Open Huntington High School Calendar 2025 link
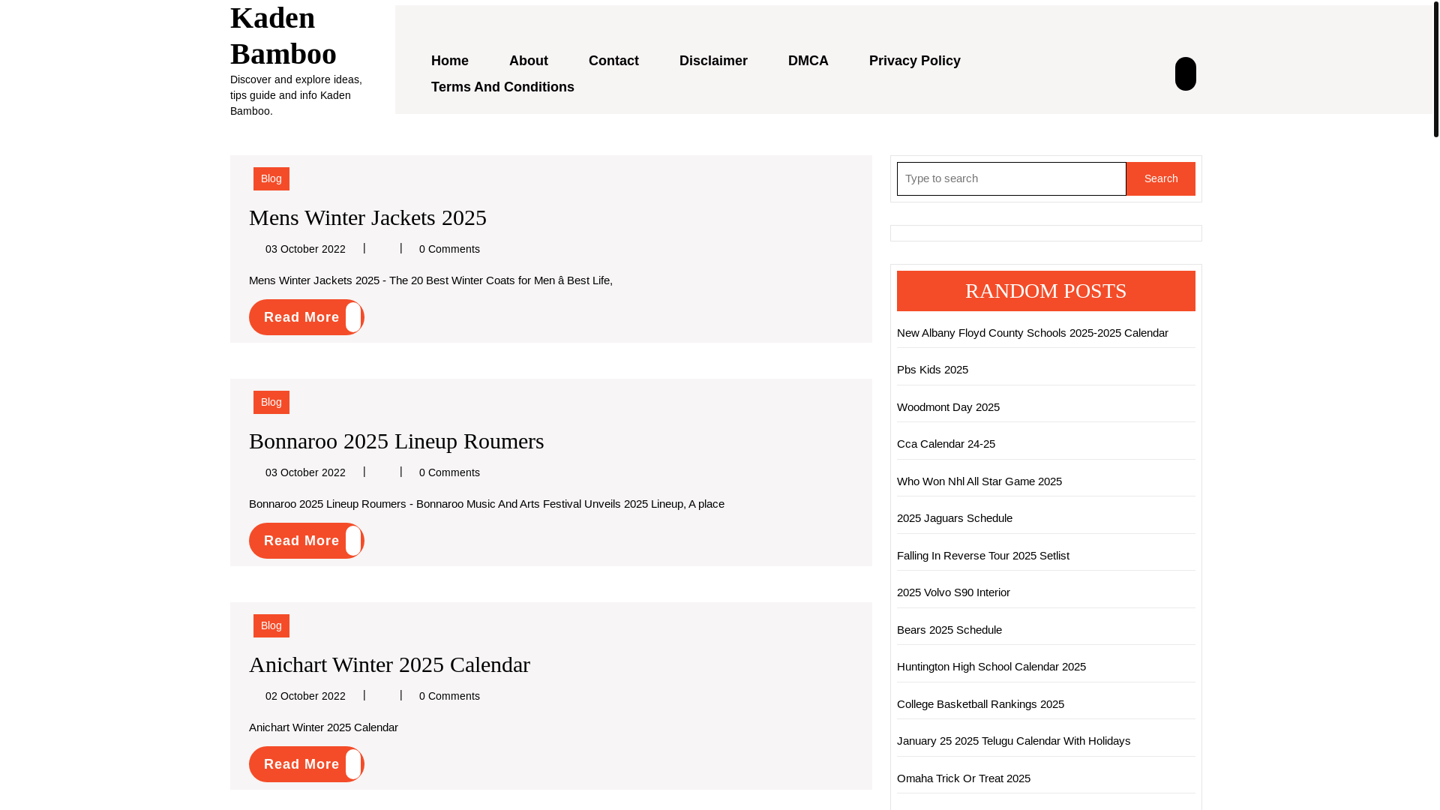 (991, 667)
